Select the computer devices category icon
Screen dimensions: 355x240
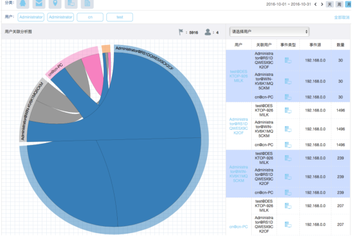point(71,4)
